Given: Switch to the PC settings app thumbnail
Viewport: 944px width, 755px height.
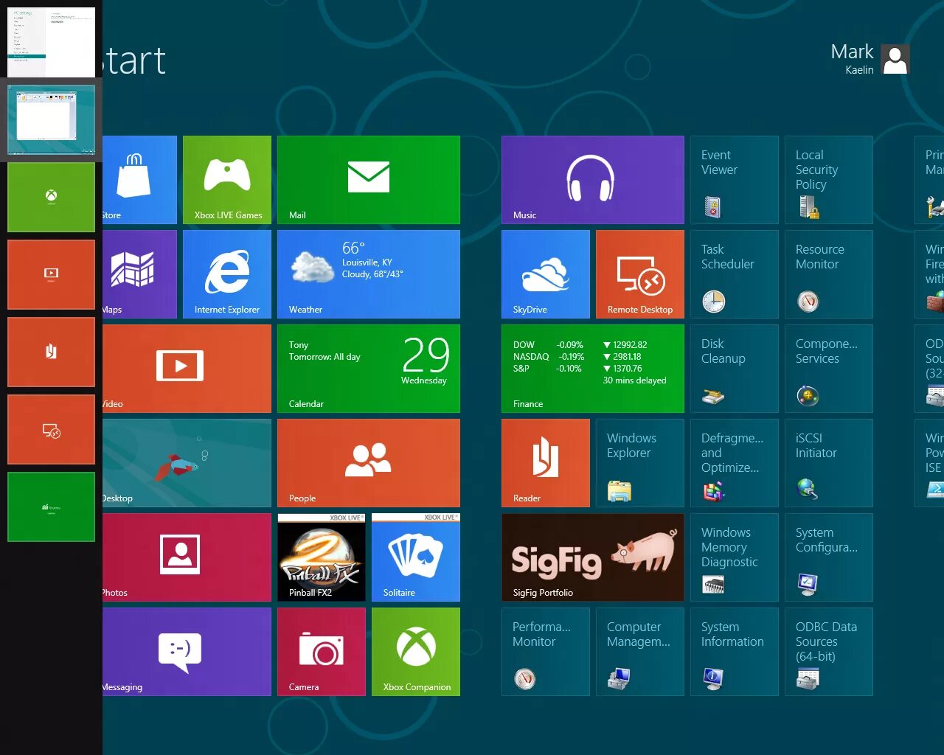Looking at the screenshot, I should pos(51,42).
